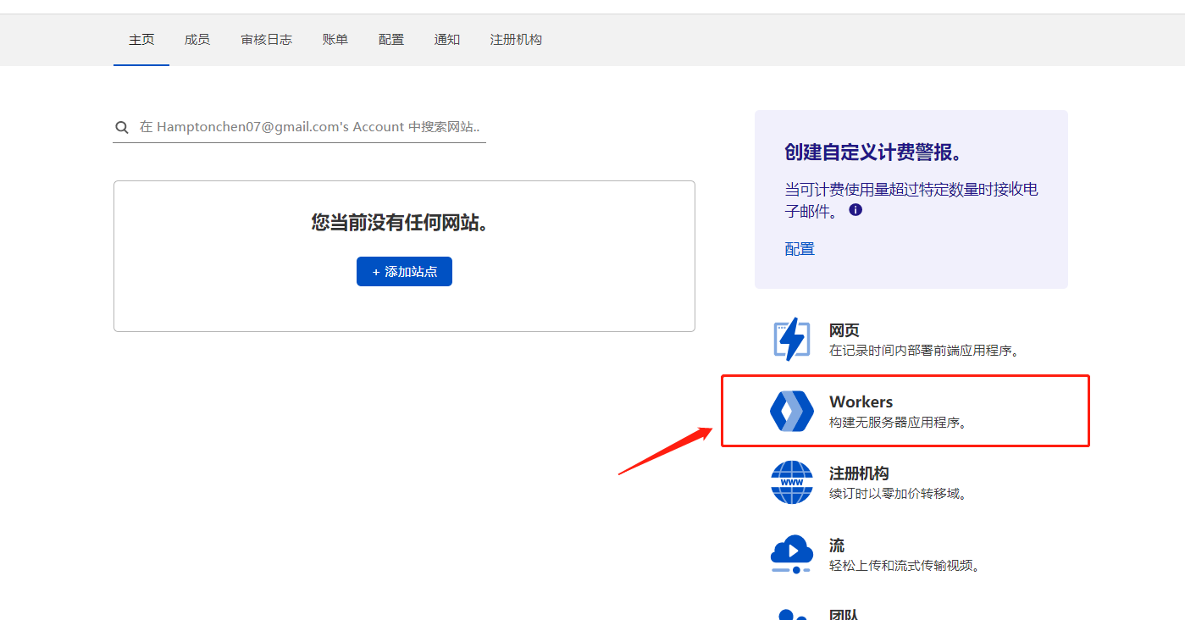Select the 通知 tab

(x=447, y=40)
